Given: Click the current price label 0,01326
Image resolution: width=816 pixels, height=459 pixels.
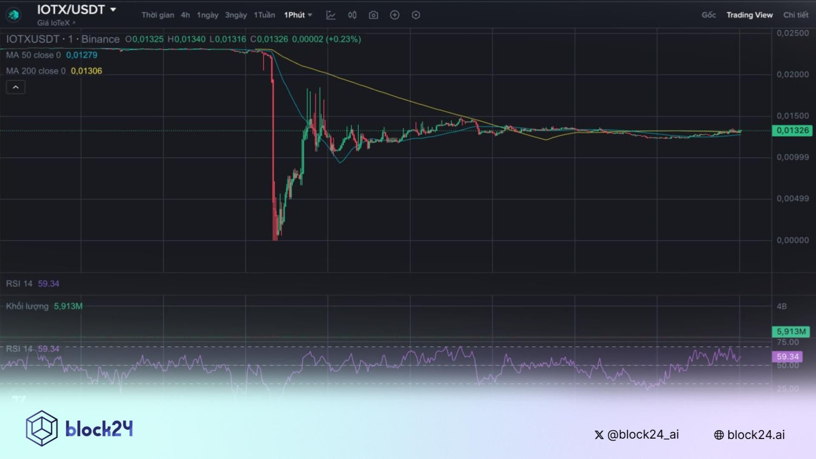Looking at the screenshot, I should click(x=792, y=130).
